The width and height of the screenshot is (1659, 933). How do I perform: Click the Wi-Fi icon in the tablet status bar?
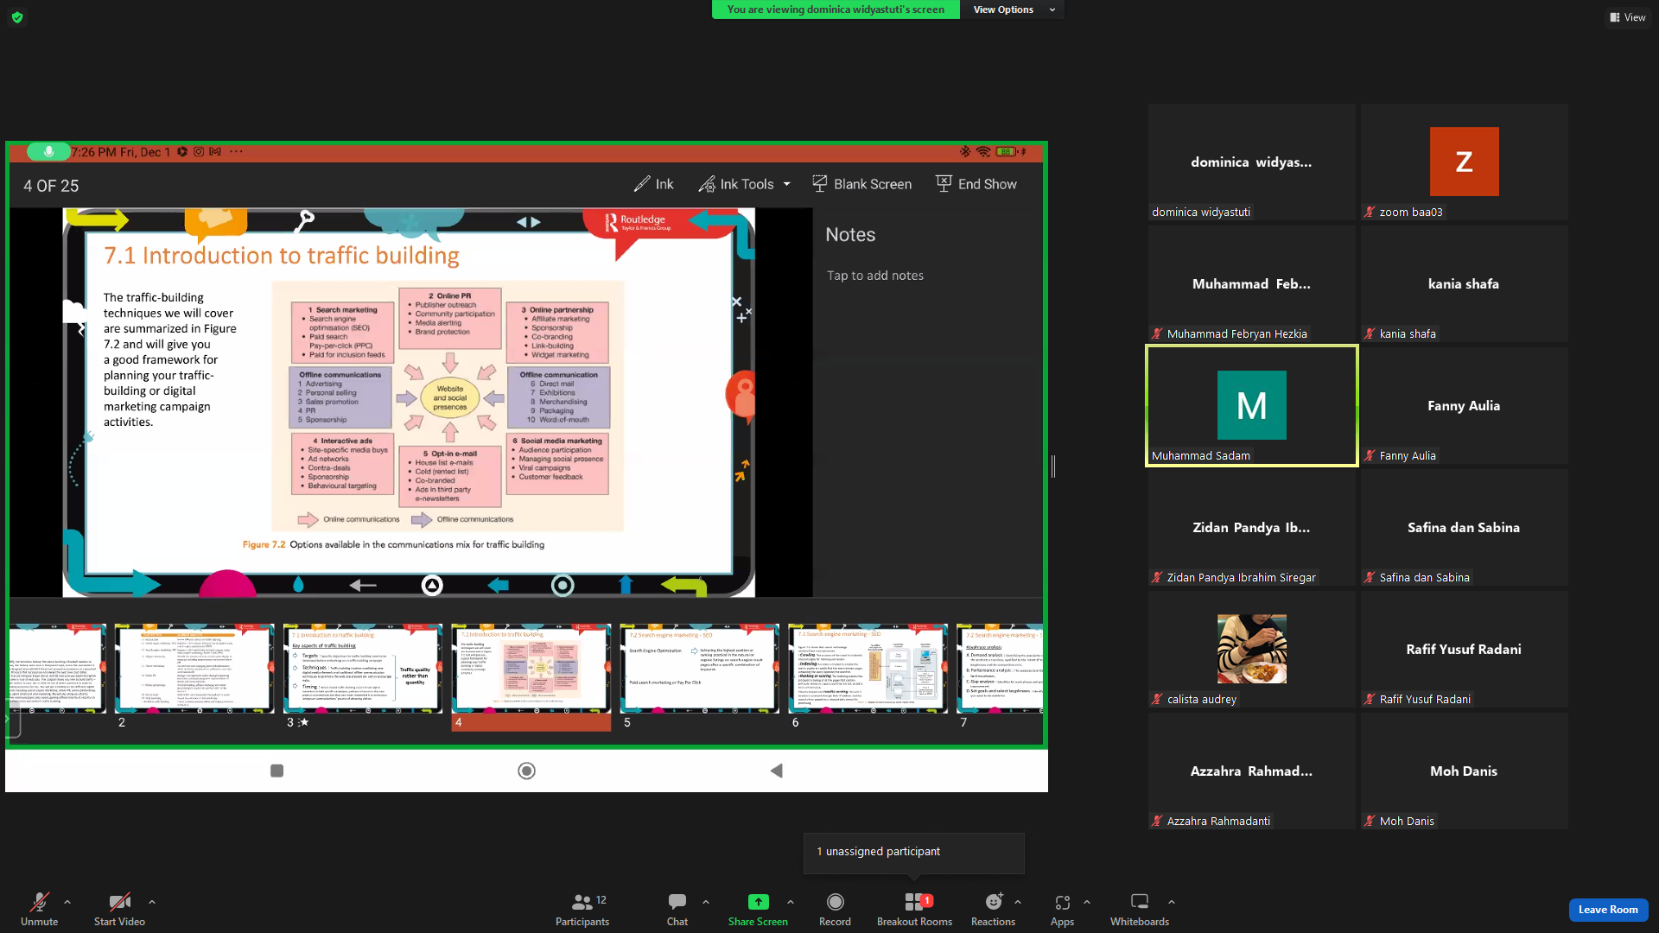click(983, 152)
